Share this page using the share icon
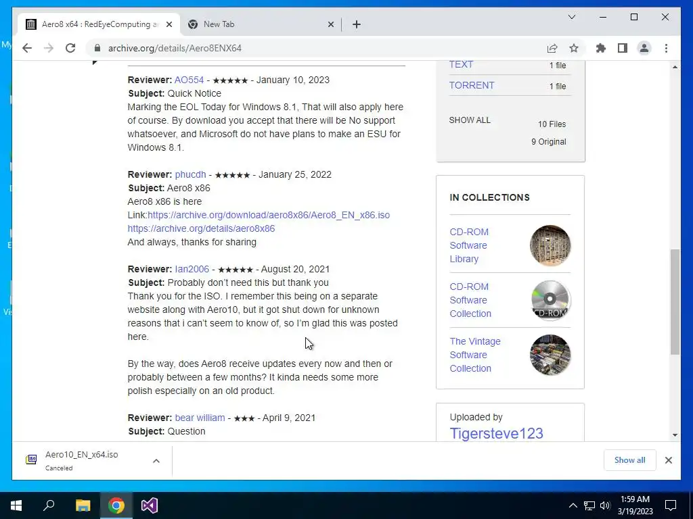The width and height of the screenshot is (693, 519). point(552,48)
